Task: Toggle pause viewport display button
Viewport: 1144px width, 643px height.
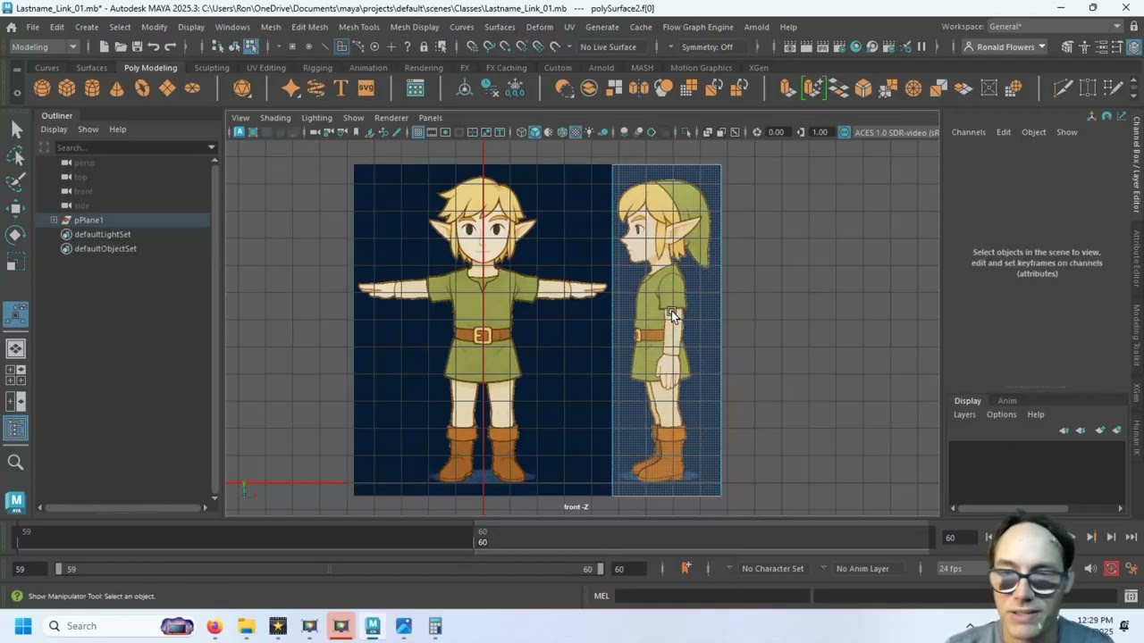Action: click(921, 46)
